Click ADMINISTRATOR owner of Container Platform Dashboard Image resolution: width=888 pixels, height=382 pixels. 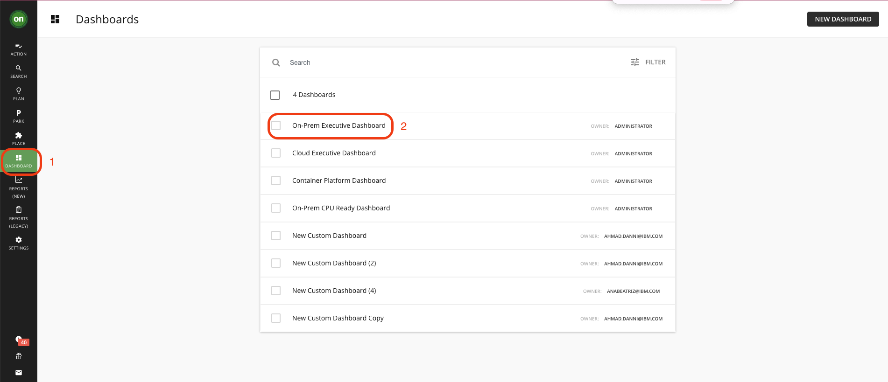(x=633, y=181)
